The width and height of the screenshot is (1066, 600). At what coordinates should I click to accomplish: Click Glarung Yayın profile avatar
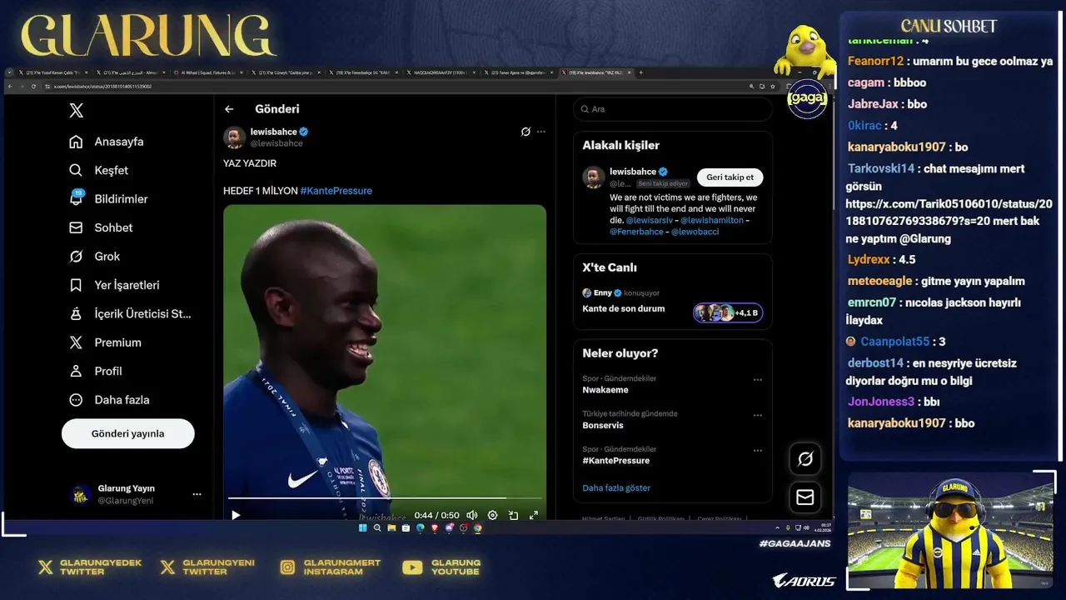click(81, 494)
